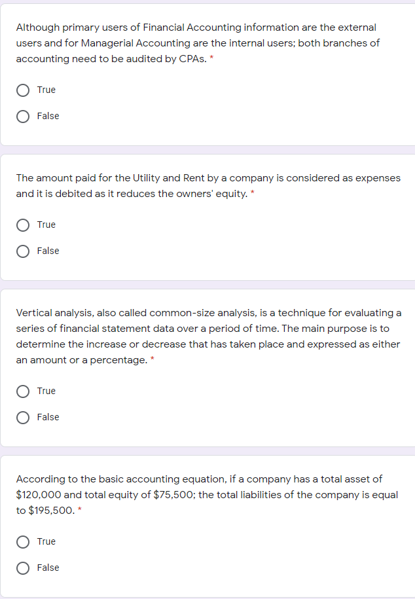The width and height of the screenshot is (415, 599).
Task: Click the first question card about CPA audits
Action: 207,72
